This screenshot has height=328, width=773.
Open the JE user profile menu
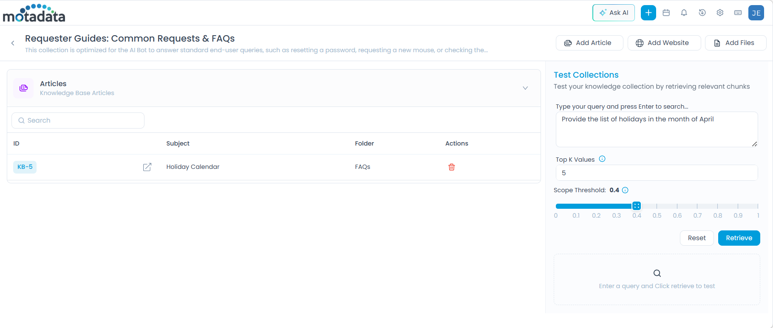[x=756, y=13]
